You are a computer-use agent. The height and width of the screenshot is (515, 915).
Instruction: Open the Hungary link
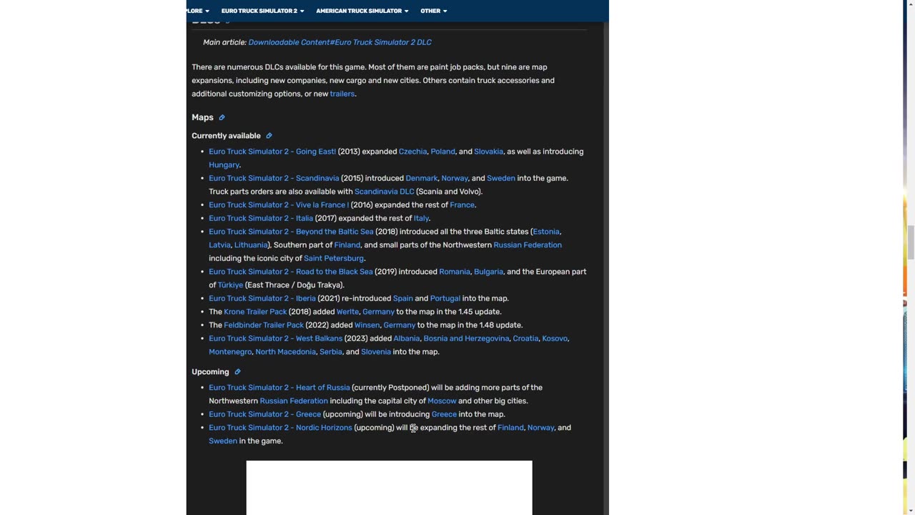[224, 165]
